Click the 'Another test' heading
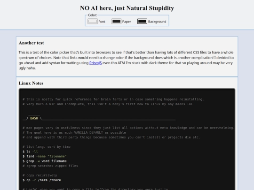254x190 pixels. (x=31, y=43)
